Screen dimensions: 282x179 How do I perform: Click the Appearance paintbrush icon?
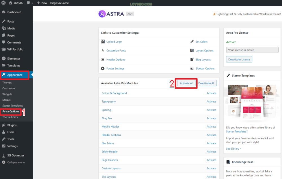click(4, 75)
